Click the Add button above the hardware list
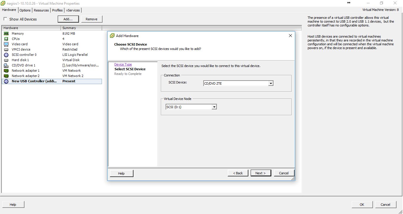This screenshot has height=214, width=403. [68, 19]
